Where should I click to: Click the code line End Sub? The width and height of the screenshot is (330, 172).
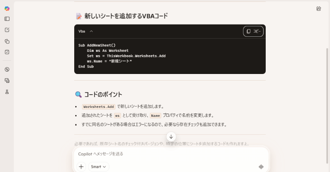coord(86,66)
